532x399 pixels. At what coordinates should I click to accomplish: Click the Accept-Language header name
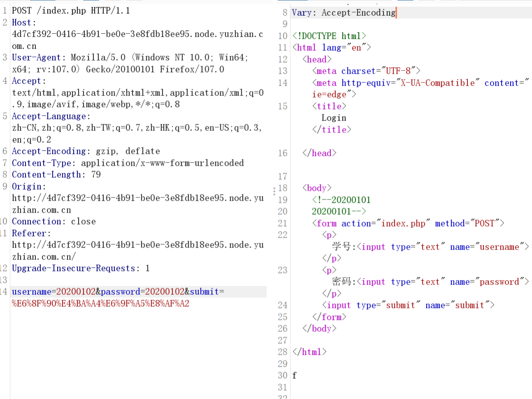[x=49, y=116]
